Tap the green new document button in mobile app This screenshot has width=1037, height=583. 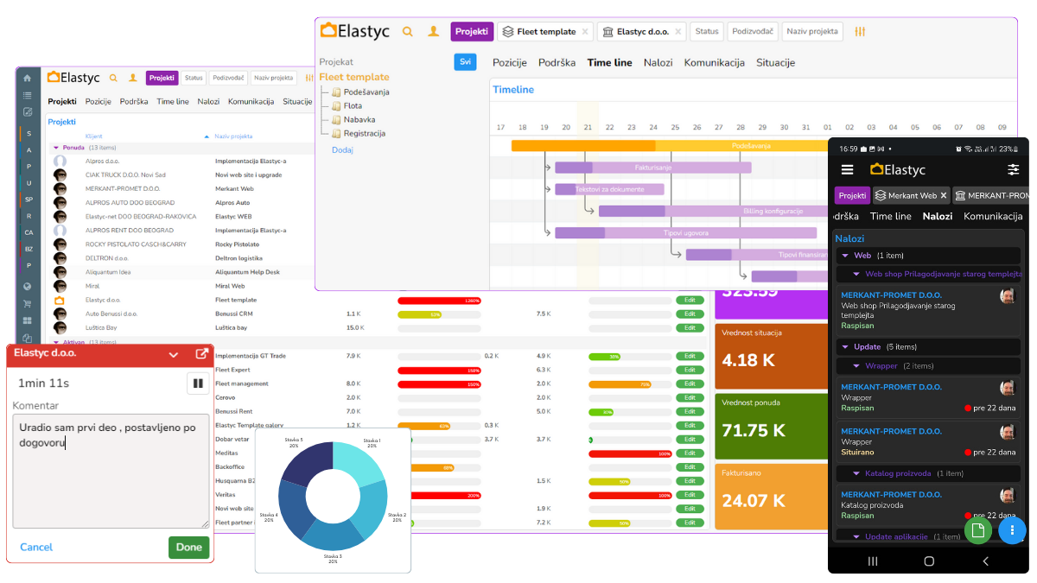point(977,530)
